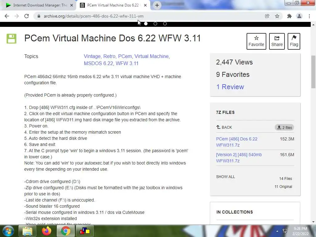The height and width of the screenshot is (237, 316).
Task: Click SHOW ALL download options
Action: [225, 177]
